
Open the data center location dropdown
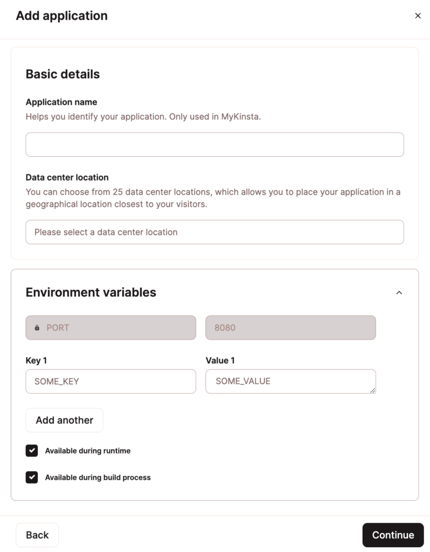point(214,232)
